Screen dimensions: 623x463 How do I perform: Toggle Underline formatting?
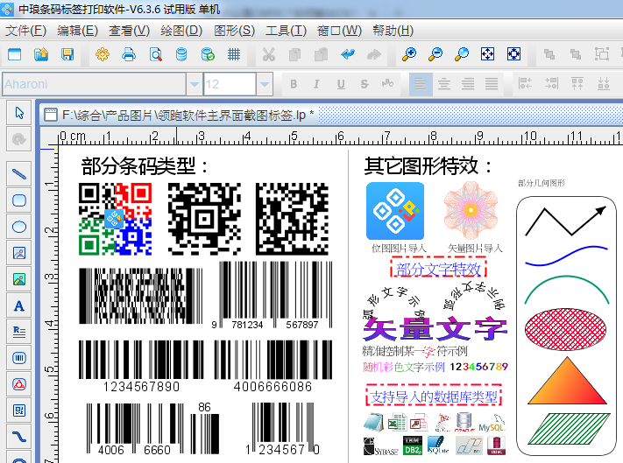(341, 84)
